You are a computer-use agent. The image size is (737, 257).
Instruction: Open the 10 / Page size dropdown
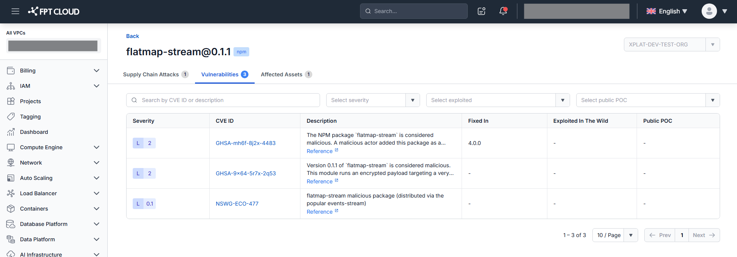tap(615, 235)
